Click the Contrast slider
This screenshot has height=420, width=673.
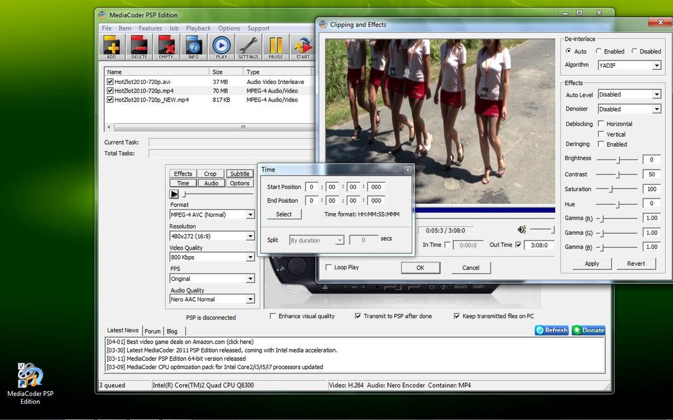click(617, 174)
